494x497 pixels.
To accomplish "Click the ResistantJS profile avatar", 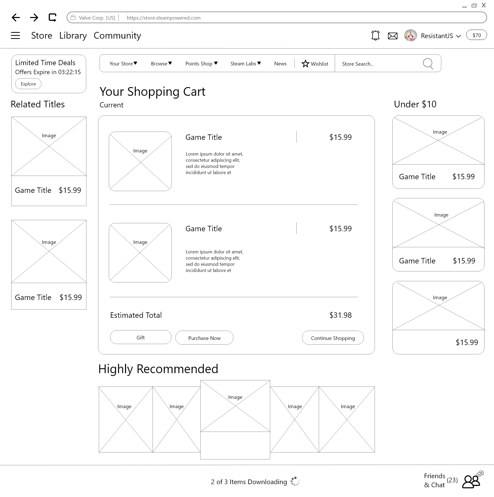I will click(410, 36).
